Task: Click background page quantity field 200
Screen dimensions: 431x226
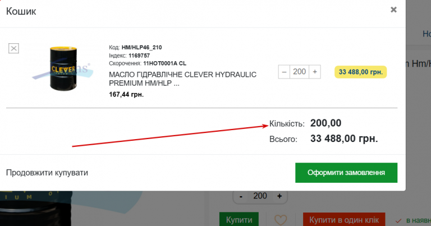Action: pos(260,196)
